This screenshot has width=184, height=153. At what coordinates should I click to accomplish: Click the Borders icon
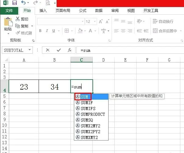[67, 31]
